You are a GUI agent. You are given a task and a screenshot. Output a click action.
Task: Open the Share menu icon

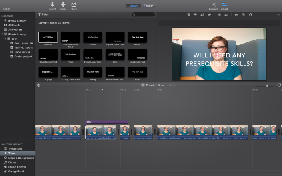[x=74, y=5]
